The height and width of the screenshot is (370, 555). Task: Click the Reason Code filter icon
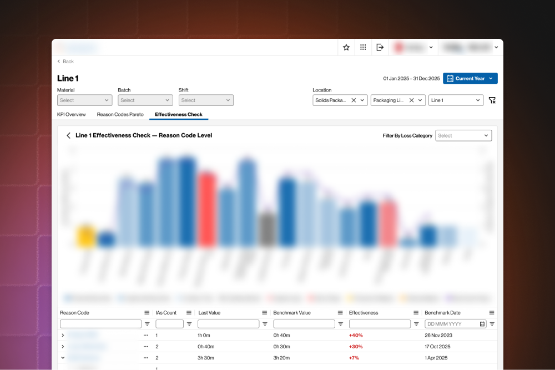click(147, 324)
